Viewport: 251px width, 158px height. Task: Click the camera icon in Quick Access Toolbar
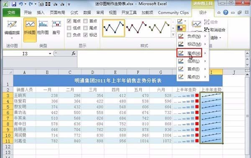(x=41, y=4)
